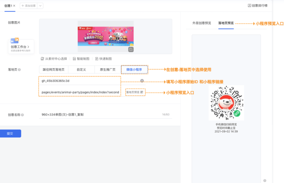Click the 提交 button
Image resolution: width=284 pixels, height=183 pixels.
coord(10,134)
